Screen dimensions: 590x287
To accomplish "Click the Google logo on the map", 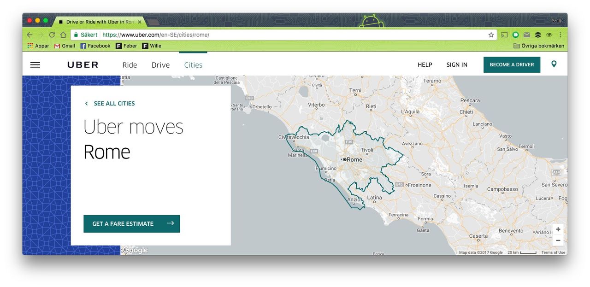I will click(134, 250).
